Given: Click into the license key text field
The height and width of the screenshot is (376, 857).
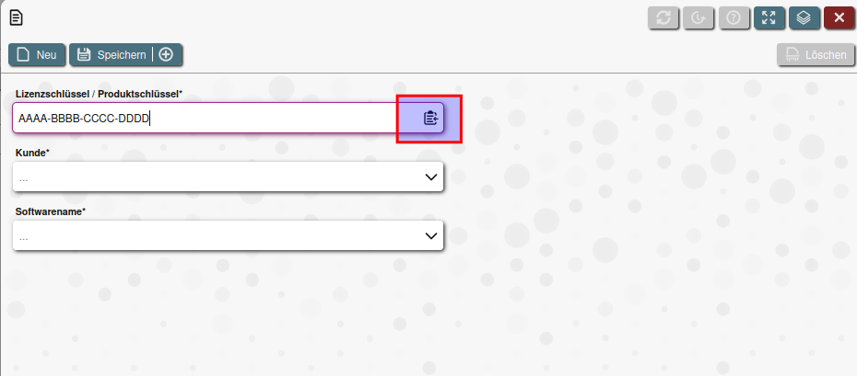Looking at the screenshot, I should click(203, 118).
